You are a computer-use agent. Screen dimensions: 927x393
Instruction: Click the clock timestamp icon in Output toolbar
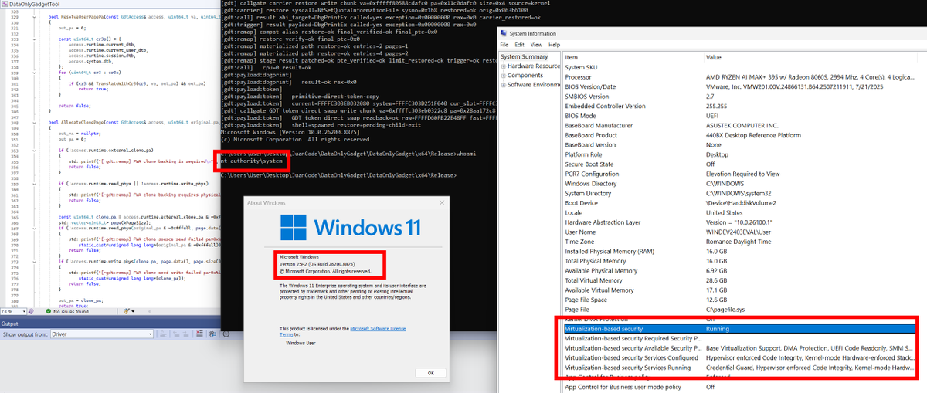click(x=226, y=334)
